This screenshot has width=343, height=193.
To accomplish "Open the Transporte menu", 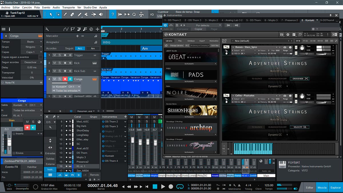I will click(x=69, y=7).
